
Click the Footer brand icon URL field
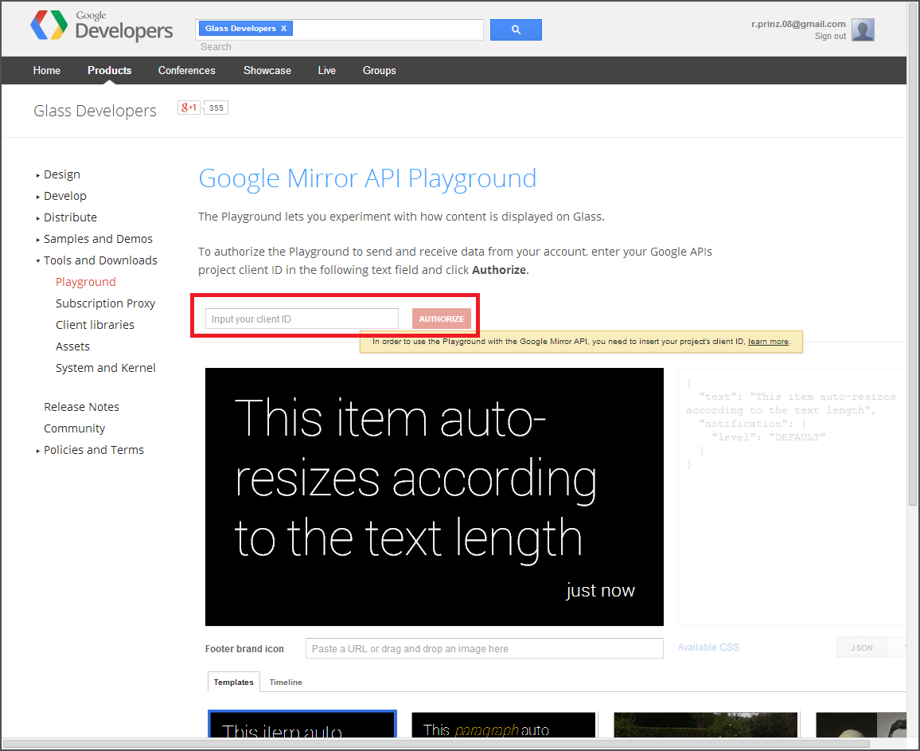click(x=484, y=649)
